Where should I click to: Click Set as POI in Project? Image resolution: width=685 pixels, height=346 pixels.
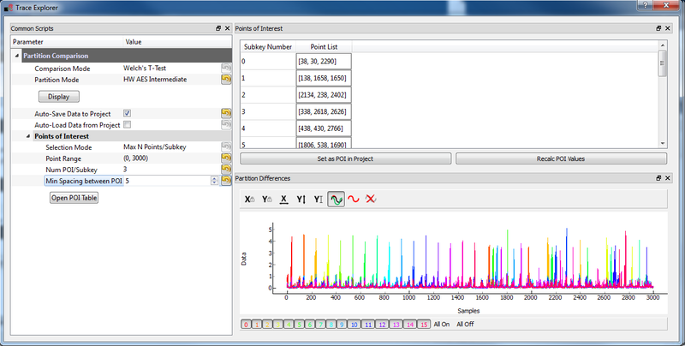345,158
